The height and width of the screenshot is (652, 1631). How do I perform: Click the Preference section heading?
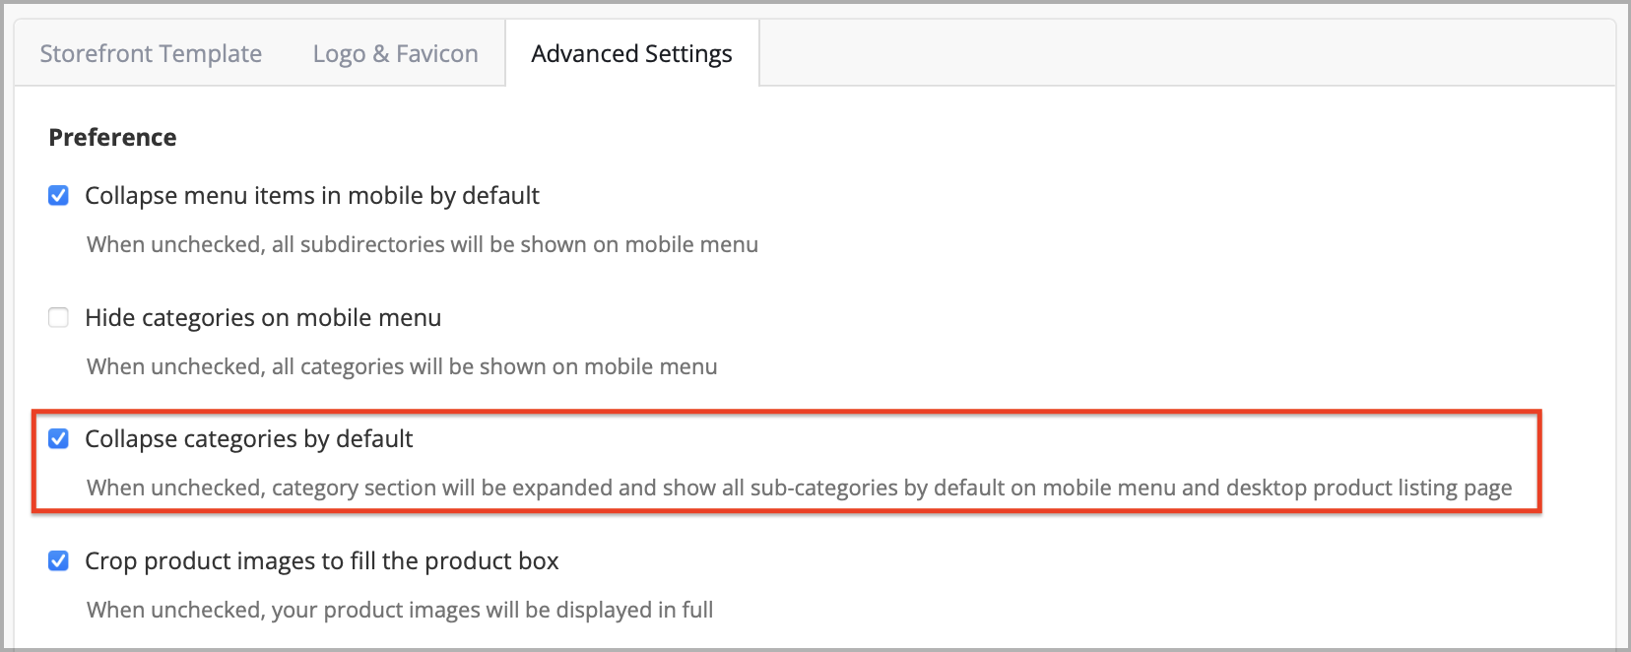pyautogui.click(x=112, y=137)
